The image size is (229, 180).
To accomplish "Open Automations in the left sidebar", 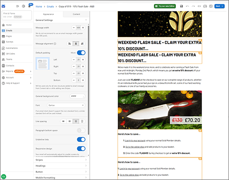I will [17, 48].
